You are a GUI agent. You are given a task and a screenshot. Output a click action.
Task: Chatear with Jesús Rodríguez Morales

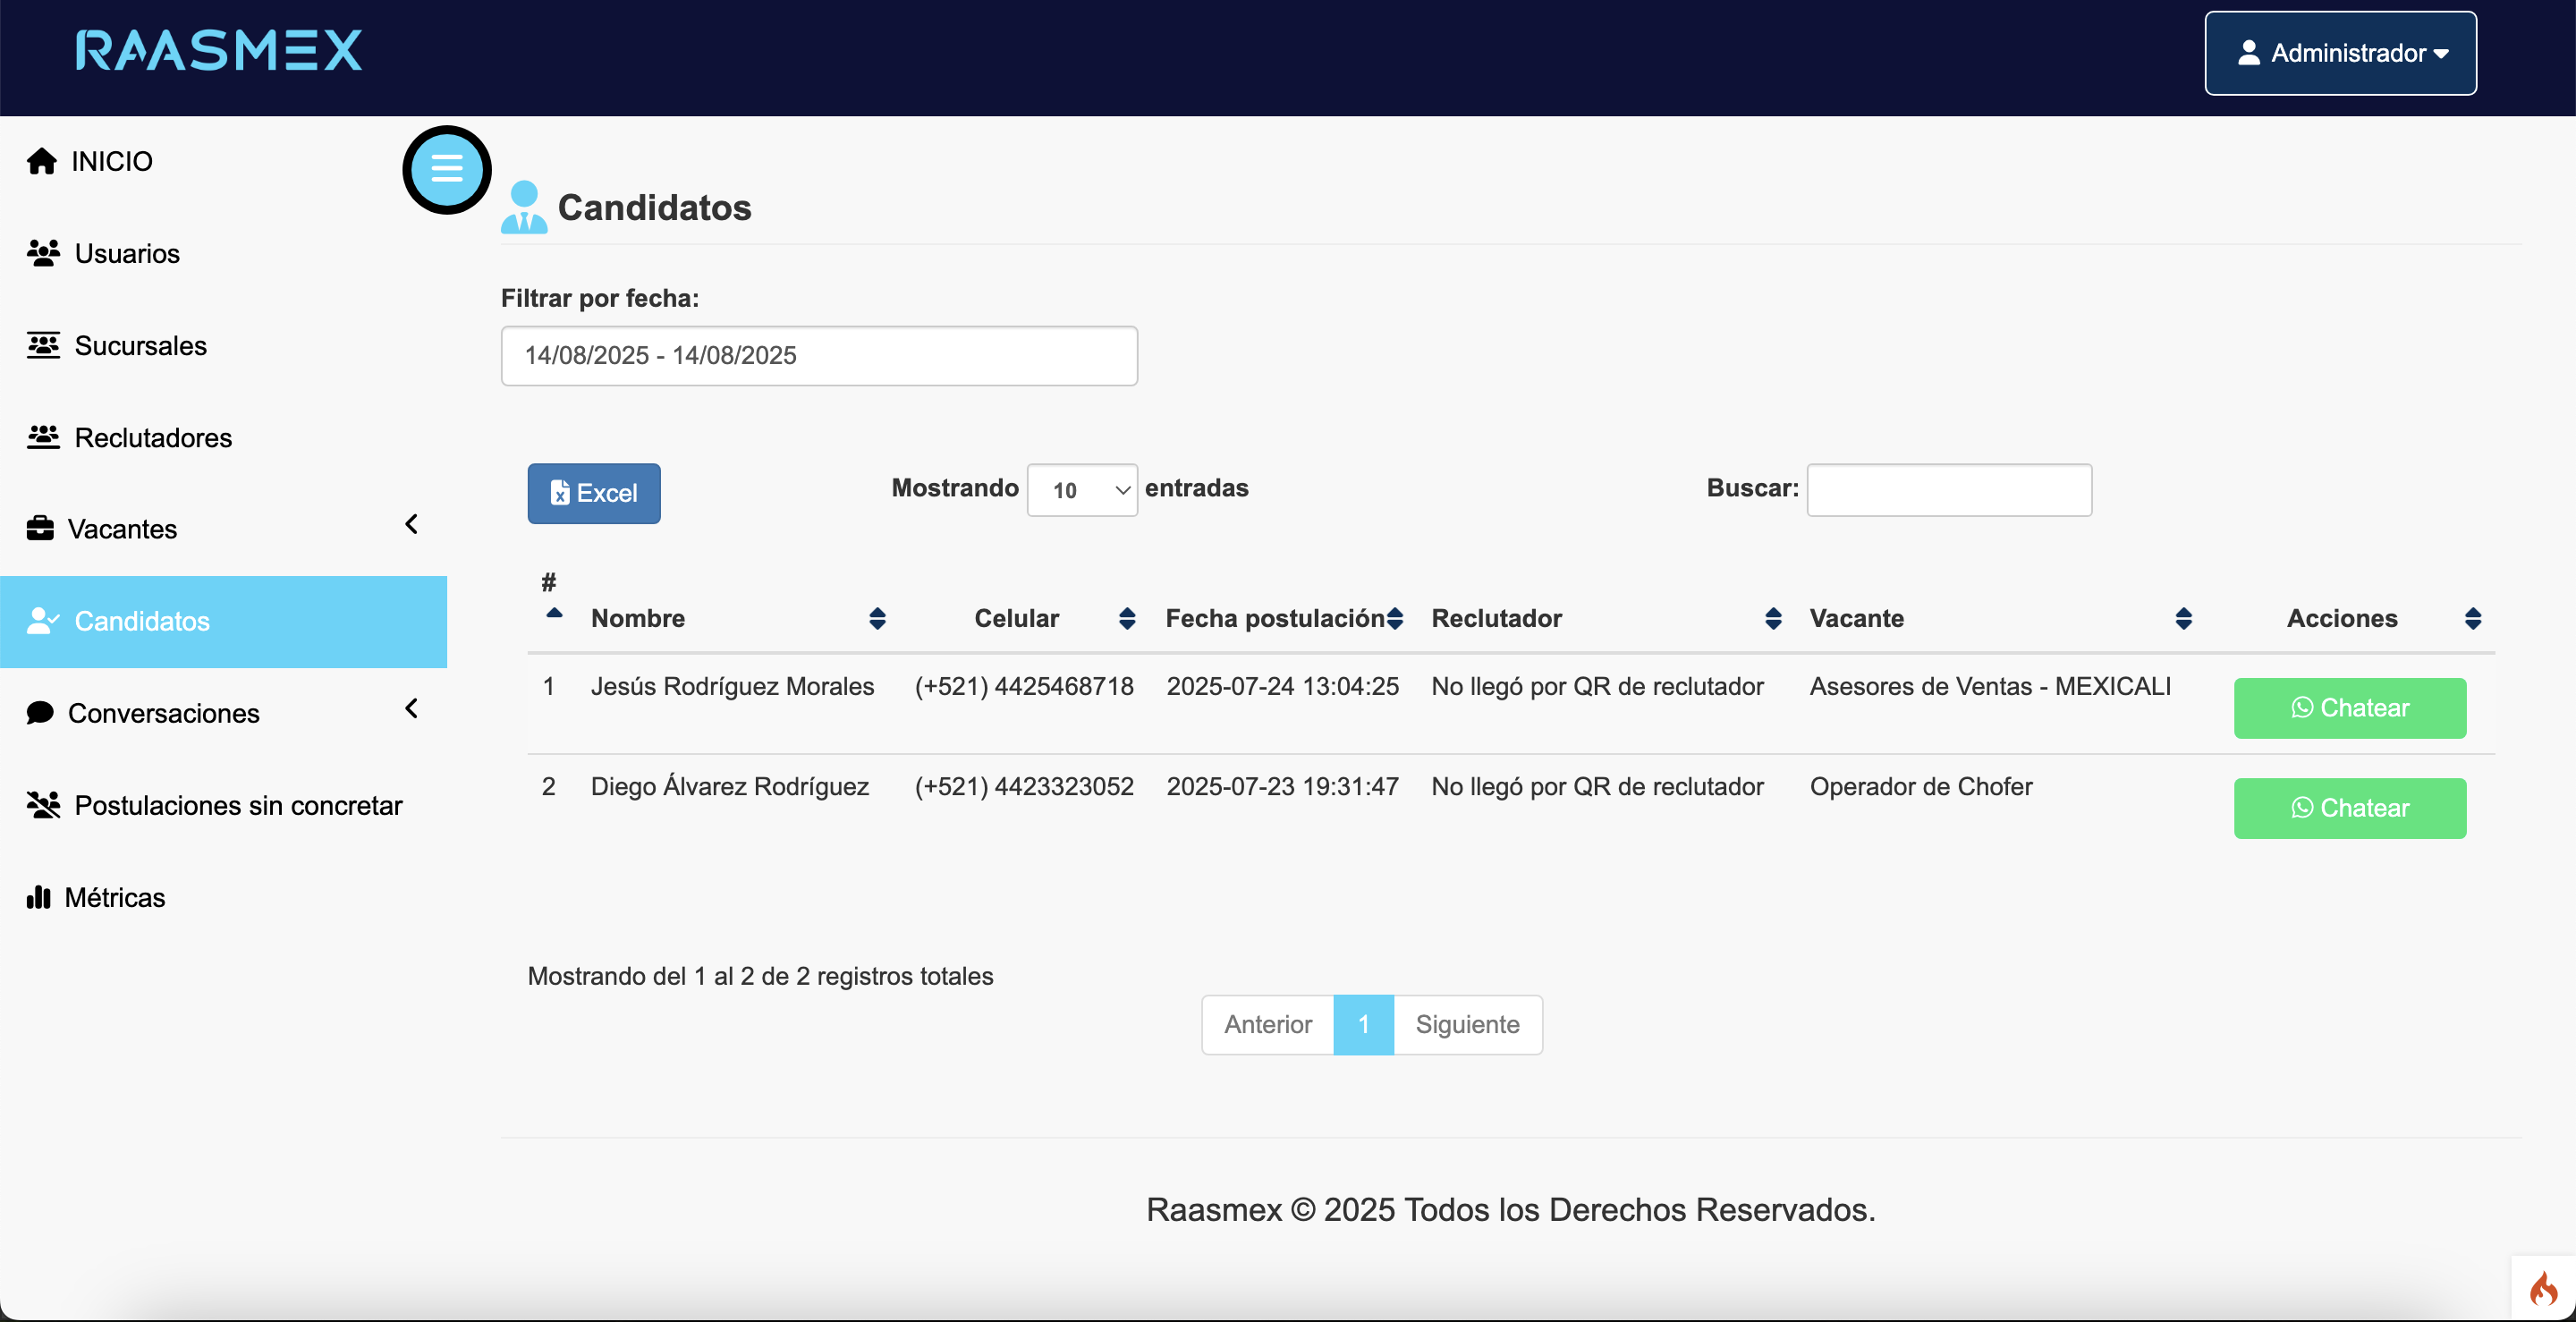[2348, 708]
